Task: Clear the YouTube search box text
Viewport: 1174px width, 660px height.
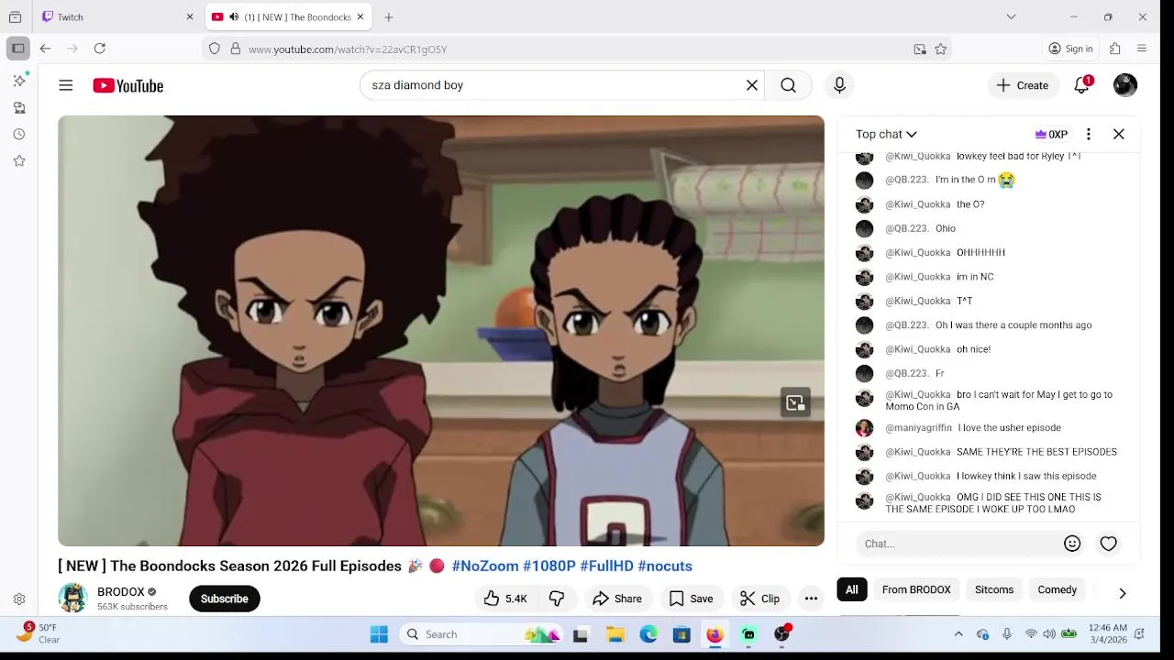Action: click(x=752, y=85)
